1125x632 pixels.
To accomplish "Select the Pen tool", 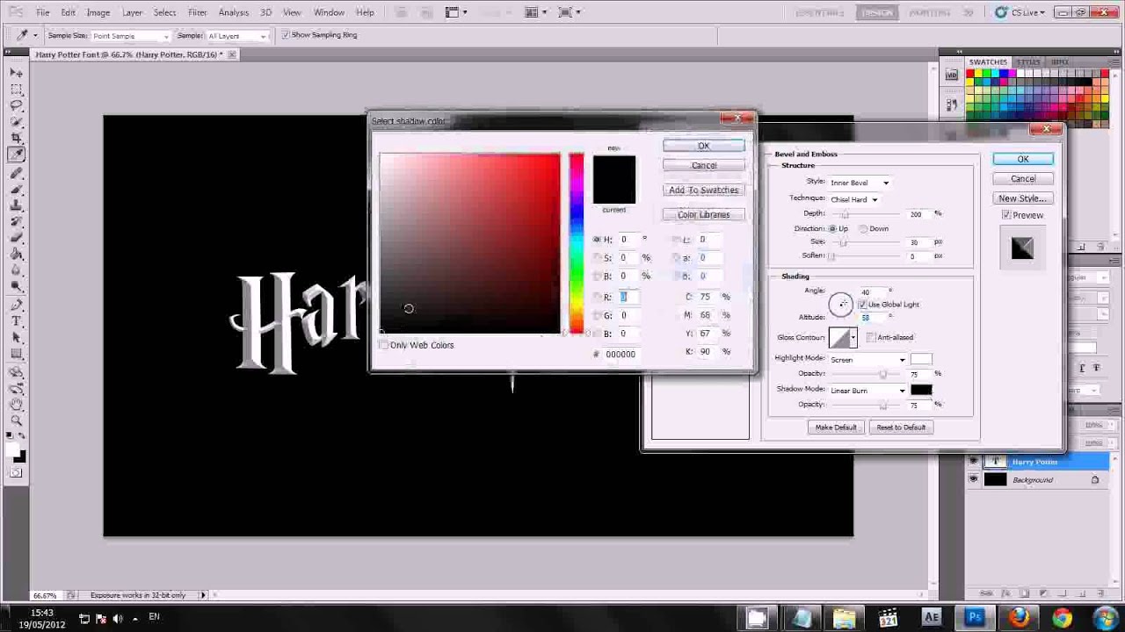I will 17,305.
